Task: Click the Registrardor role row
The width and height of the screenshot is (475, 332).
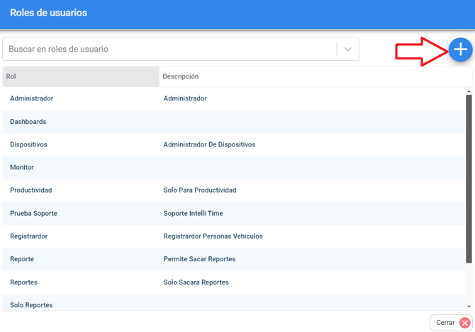Action: coord(29,236)
